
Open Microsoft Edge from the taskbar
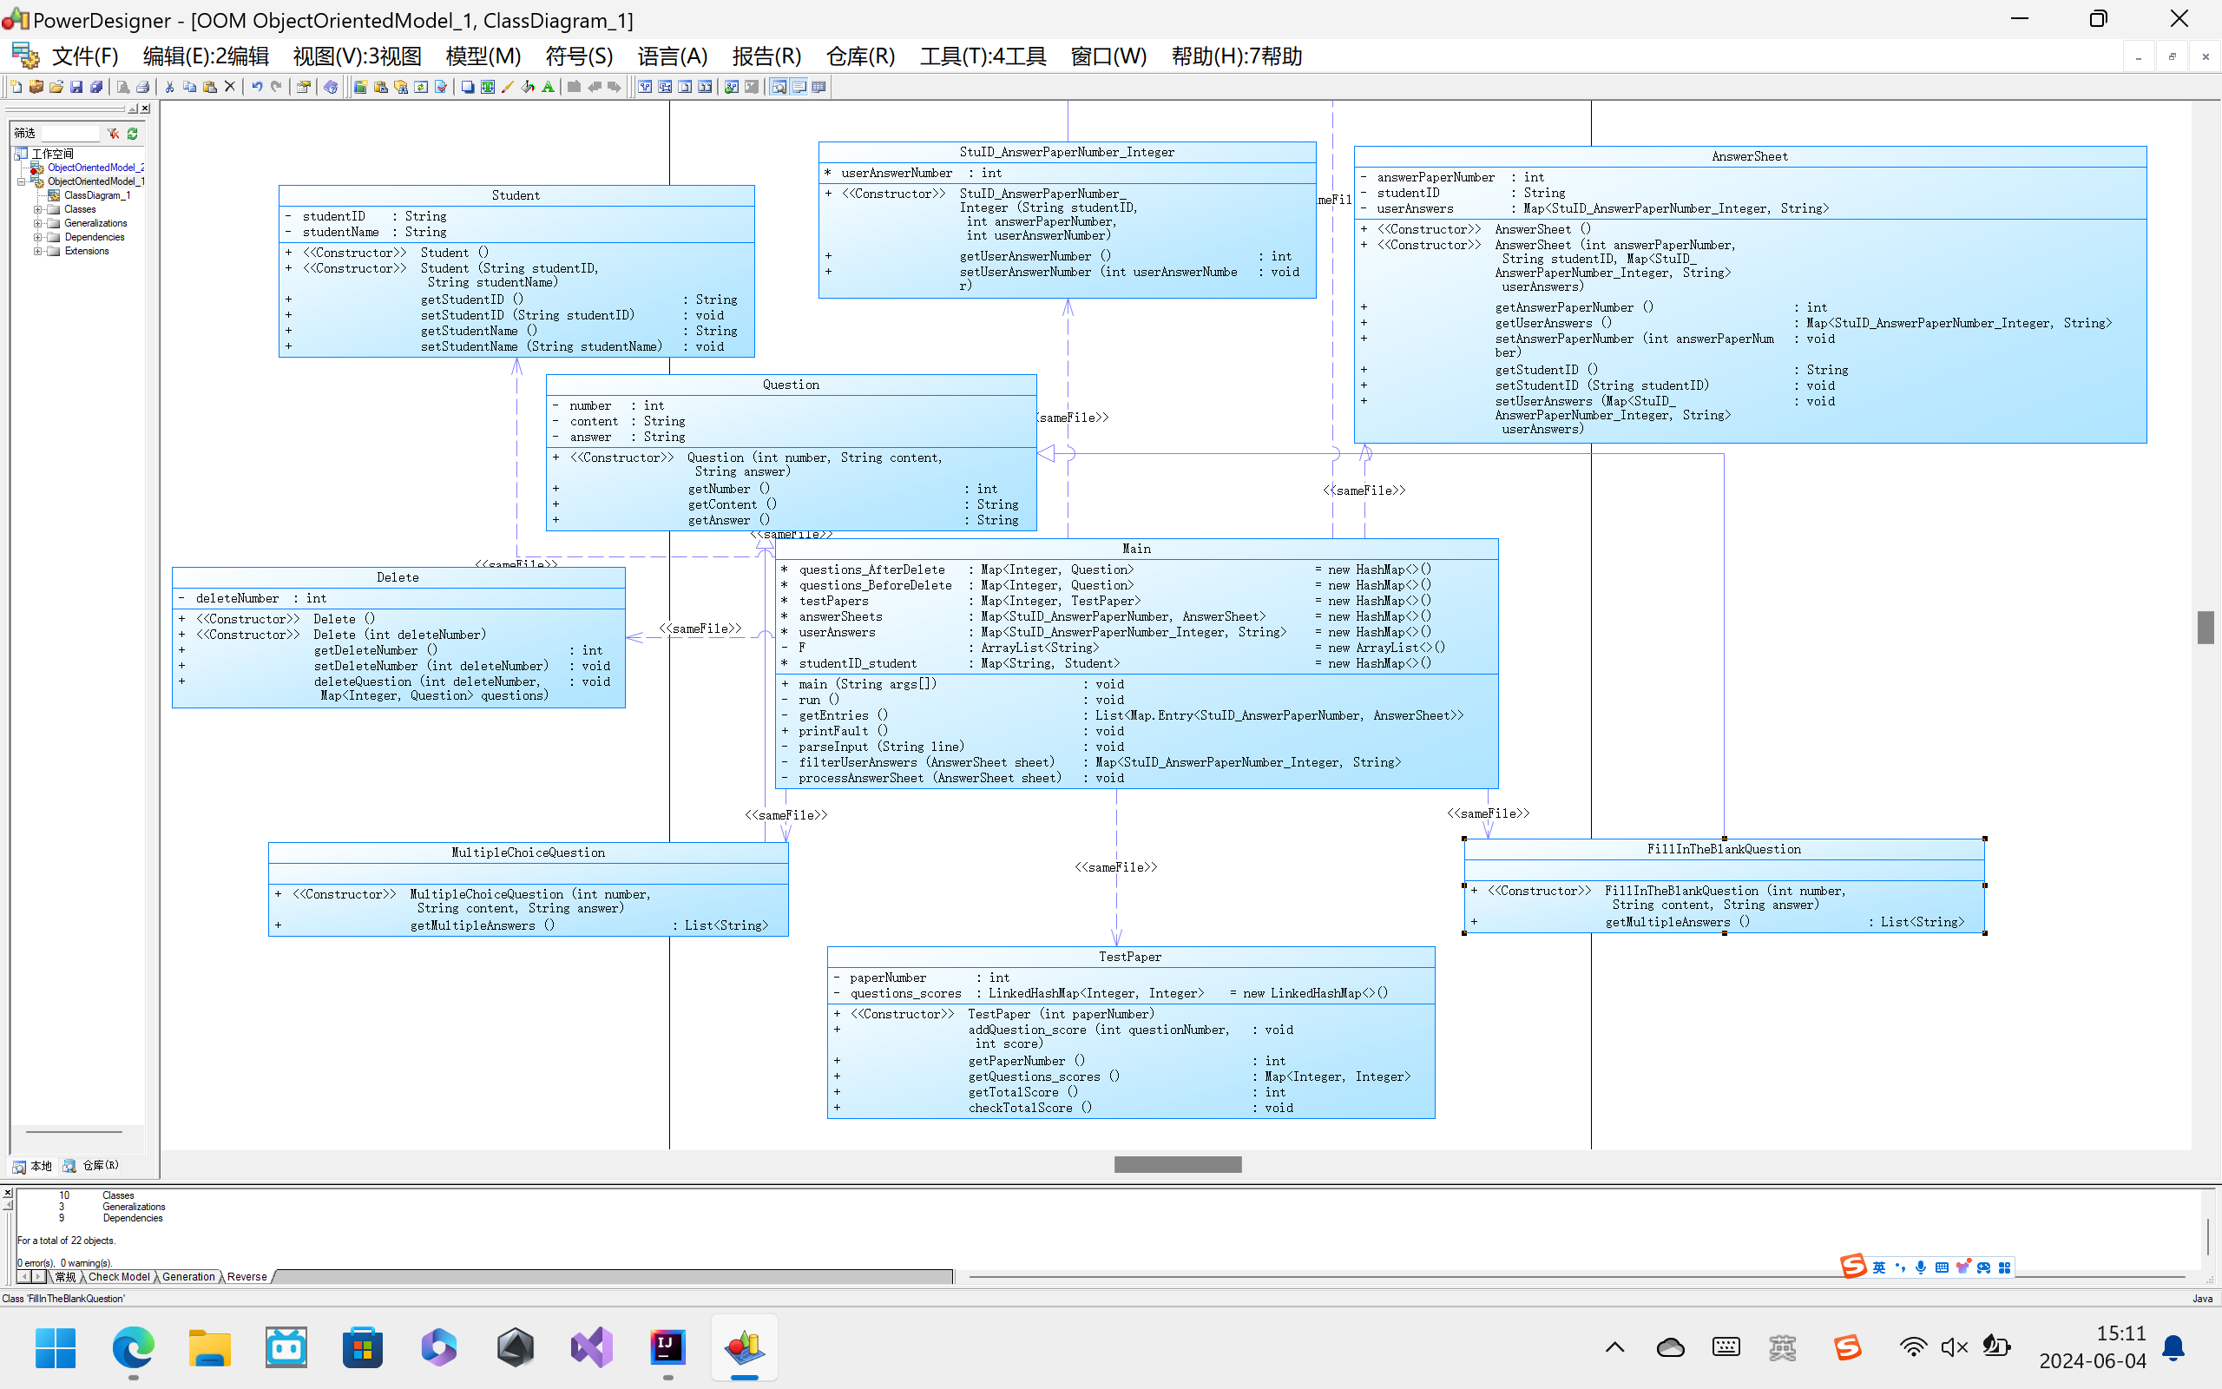click(133, 1347)
